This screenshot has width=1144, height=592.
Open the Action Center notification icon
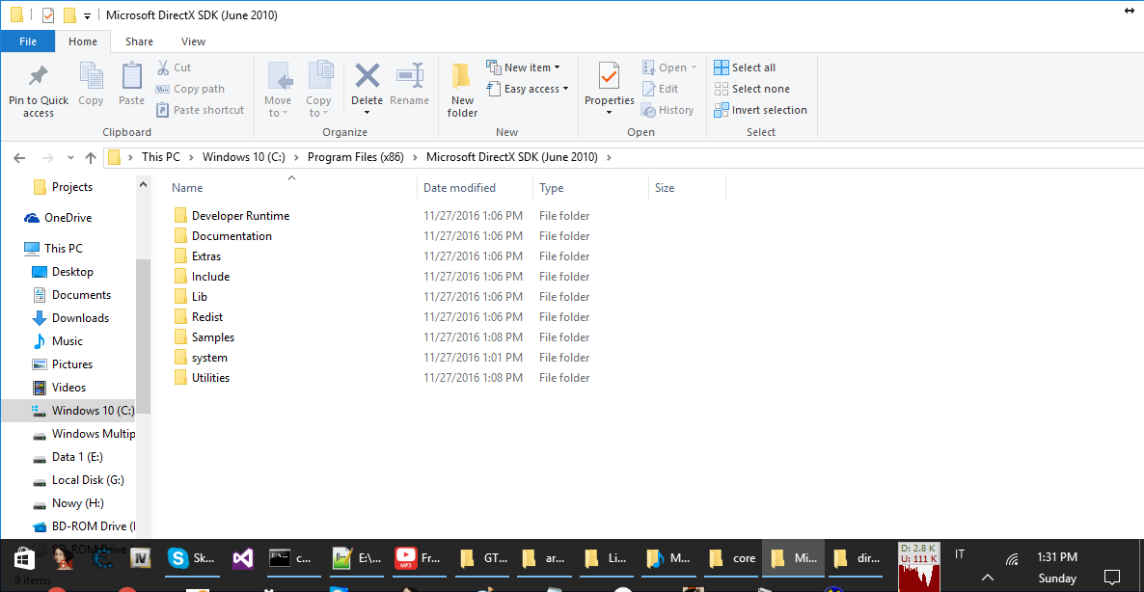coord(1112,578)
